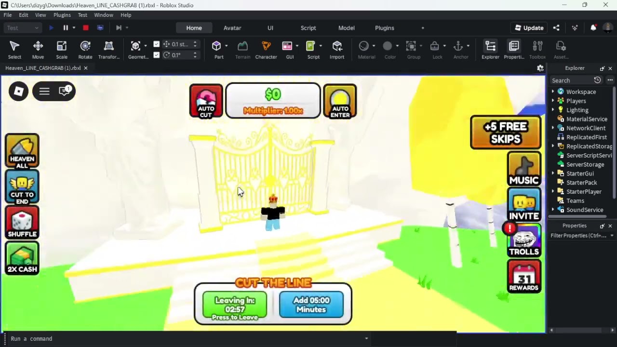The width and height of the screenshot is (617, 347).
Task: Toggle the move snapping checkbox
Action: (x=157, y=44)
